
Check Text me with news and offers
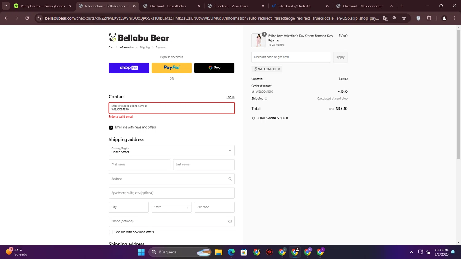(x=111, y=232)
